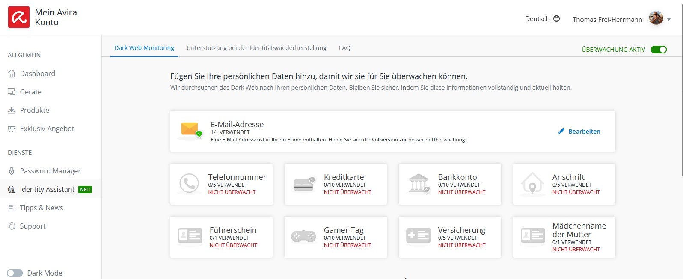This screenshot has width=683, height=279.
Task: Open the Deutsch language selector
Action: [x=537, y=19]
